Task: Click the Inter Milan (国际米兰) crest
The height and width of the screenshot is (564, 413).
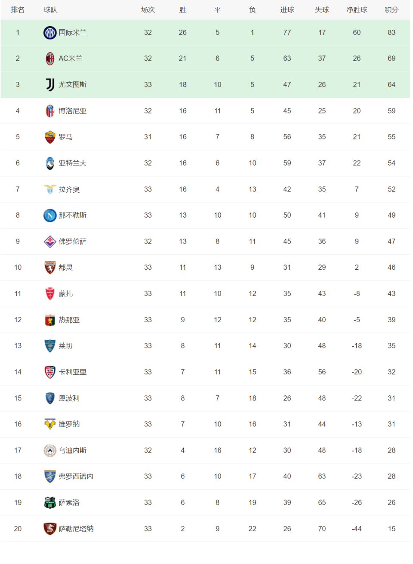Action: pos(50,33)
